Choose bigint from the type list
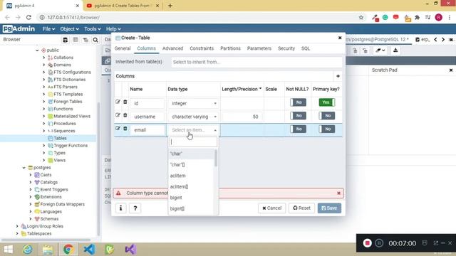Viewport: 456px width, 256px height. tap(192, 198)
